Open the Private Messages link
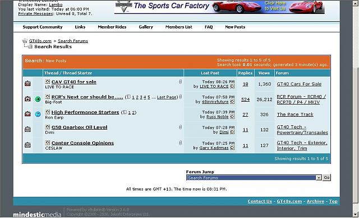The width and height of the screenshot is (359, 218). tap(35, 13)
